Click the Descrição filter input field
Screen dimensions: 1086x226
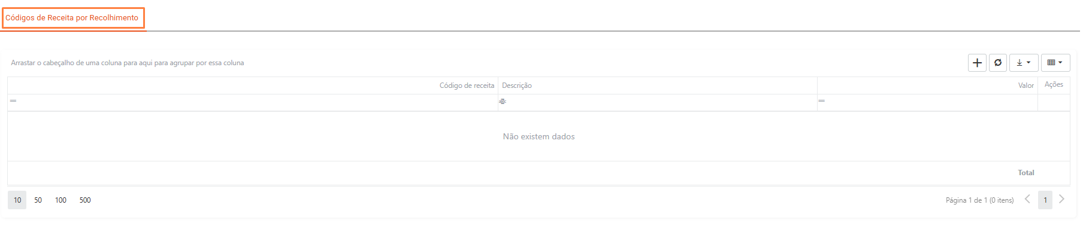pos(662,102)
